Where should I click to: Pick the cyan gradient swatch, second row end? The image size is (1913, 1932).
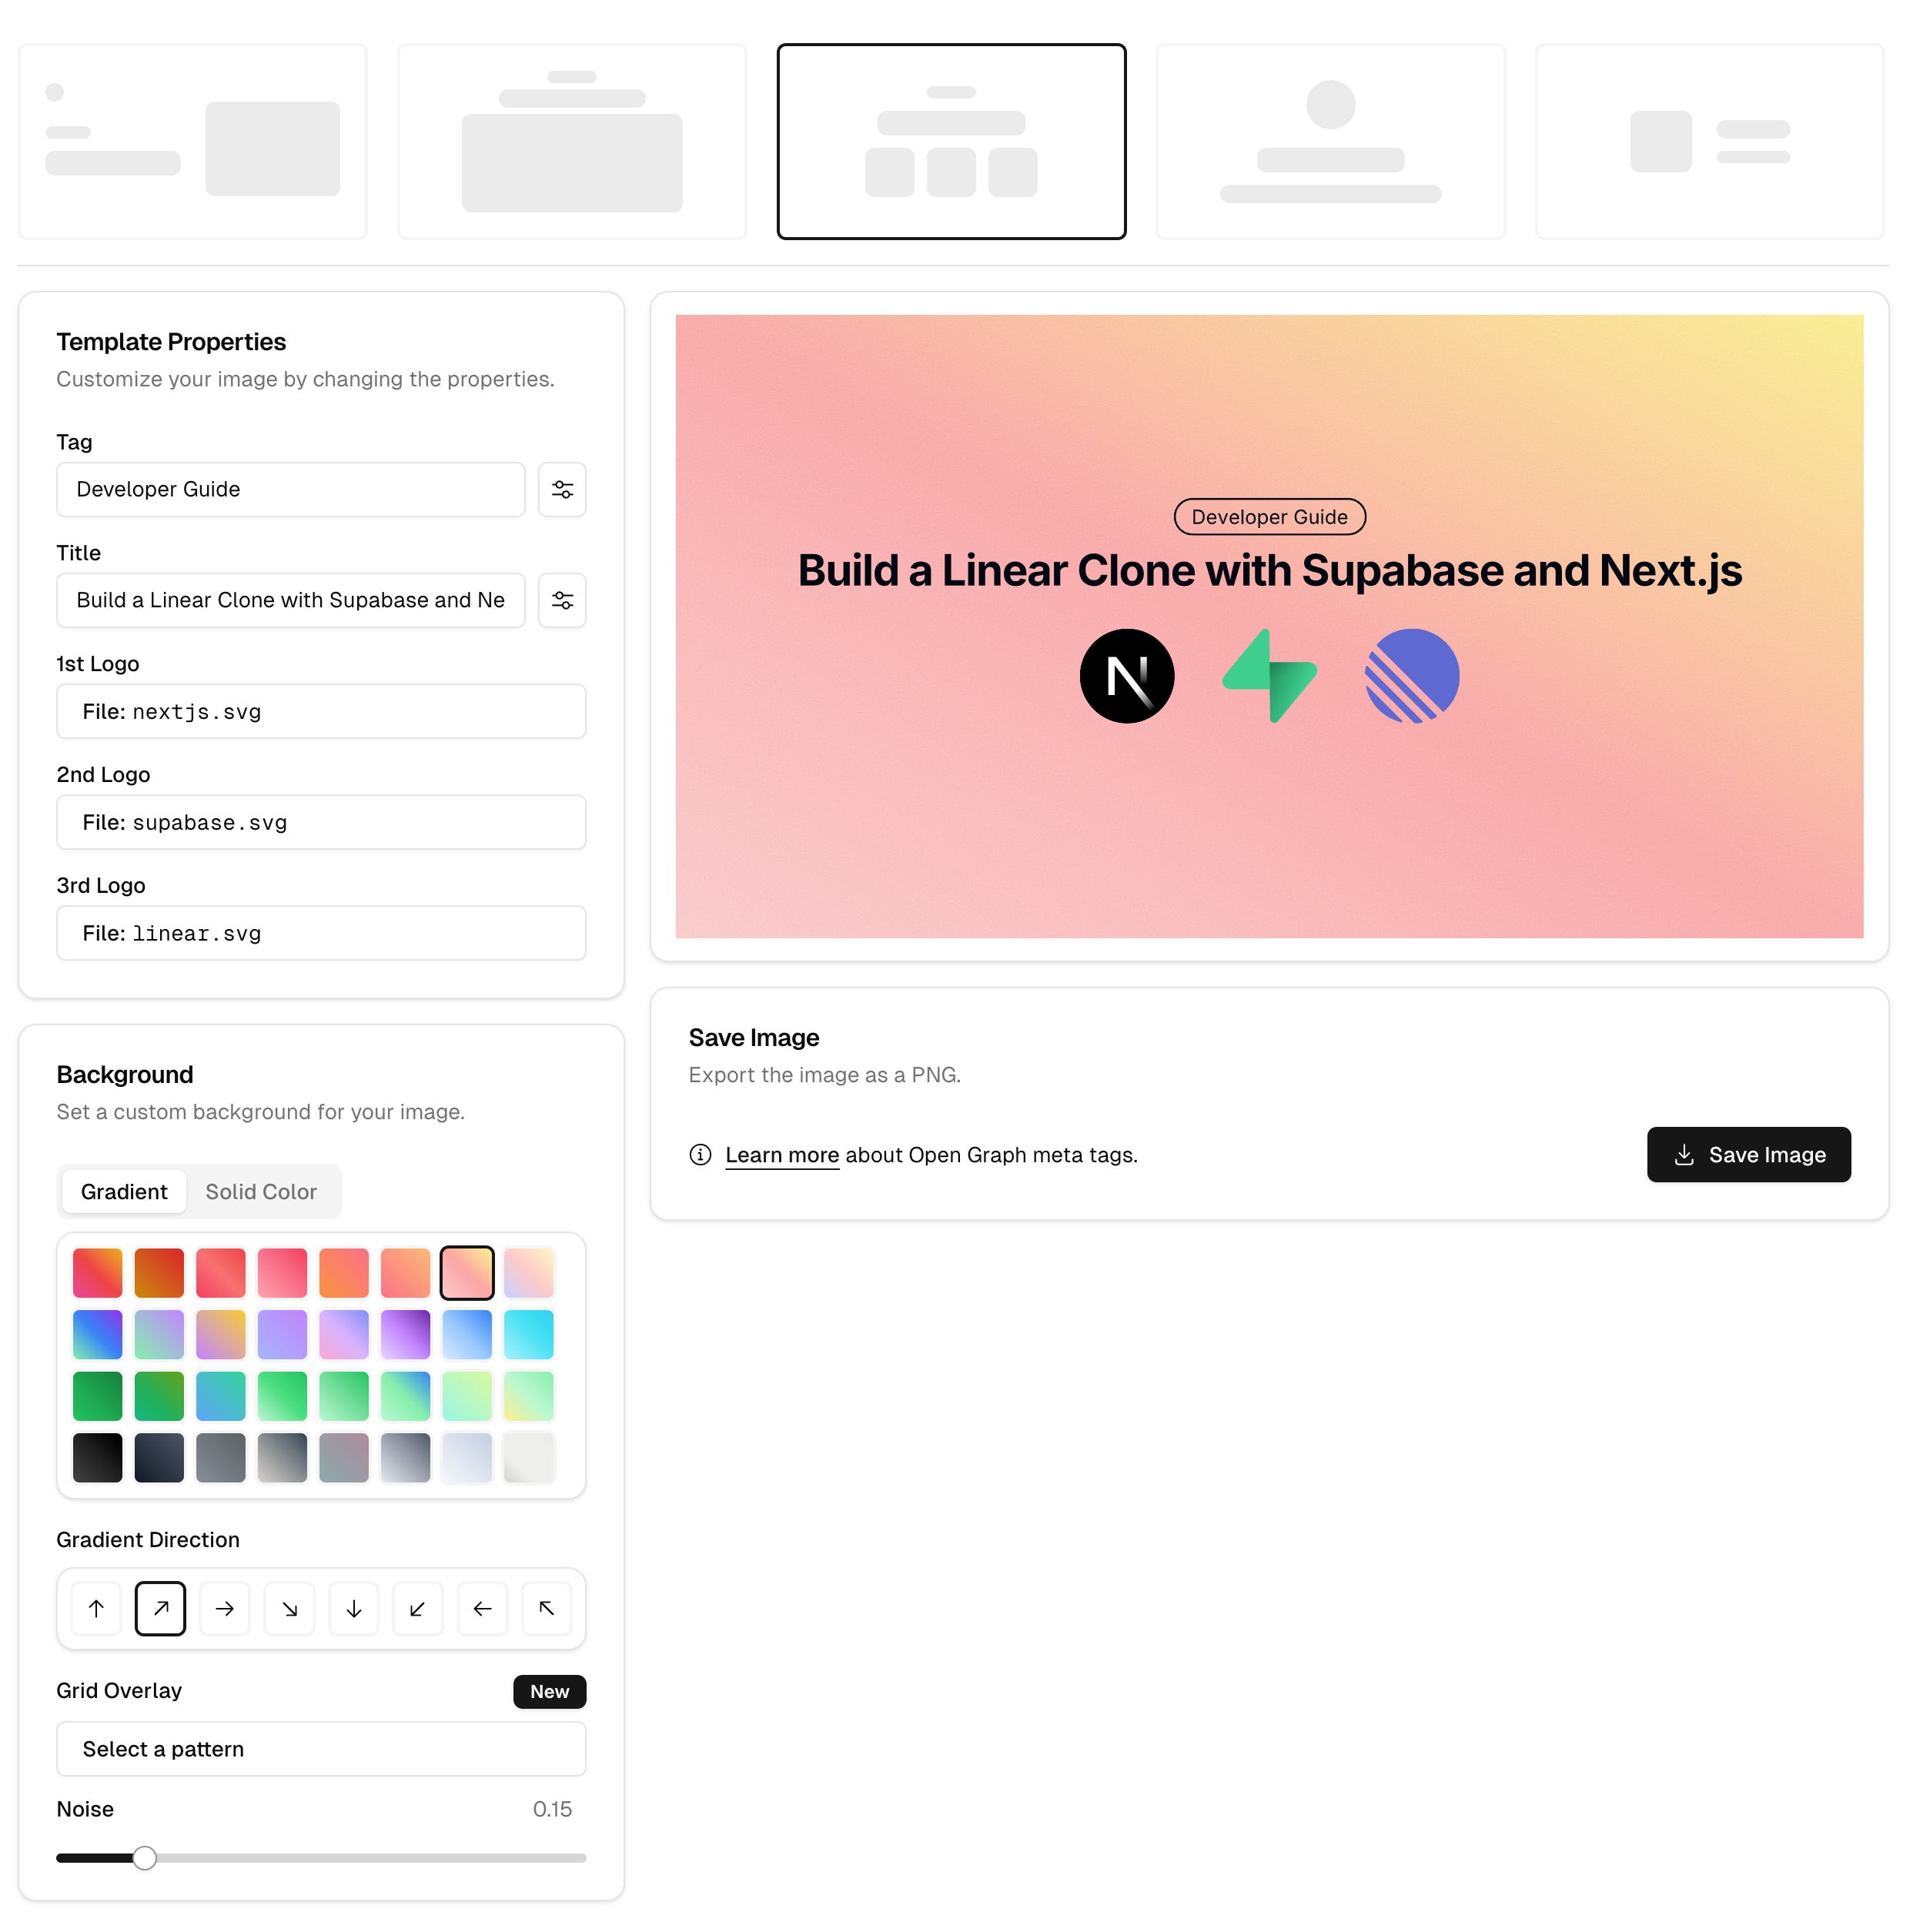(528, 1334)
